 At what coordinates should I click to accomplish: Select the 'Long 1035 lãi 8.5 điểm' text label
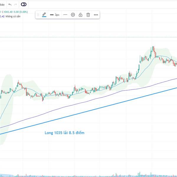[x=64, y=133]
